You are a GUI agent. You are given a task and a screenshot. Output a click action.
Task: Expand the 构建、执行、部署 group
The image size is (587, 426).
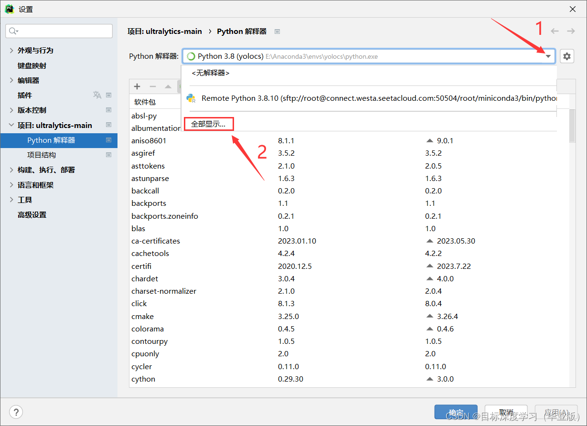[11, 170]
